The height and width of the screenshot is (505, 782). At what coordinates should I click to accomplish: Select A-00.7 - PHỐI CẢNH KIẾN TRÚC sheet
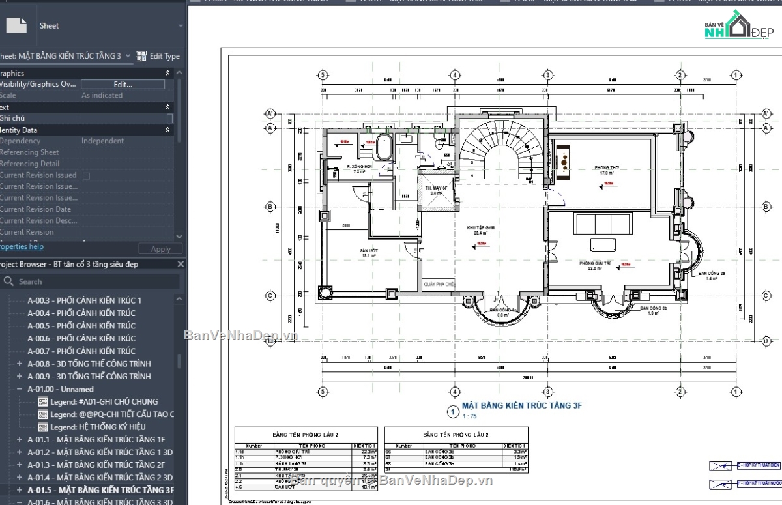coord(81,351)
